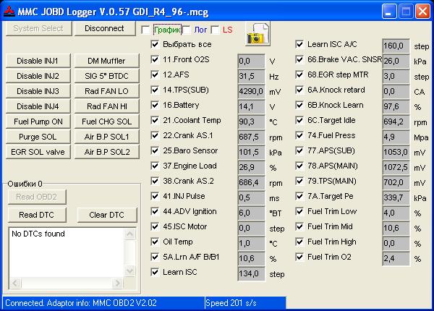The height and width of the screenshot is (311, 434).
Task: Toggle 66.Brake VAC. SNSR checkbox
Action: click(299, 59)
